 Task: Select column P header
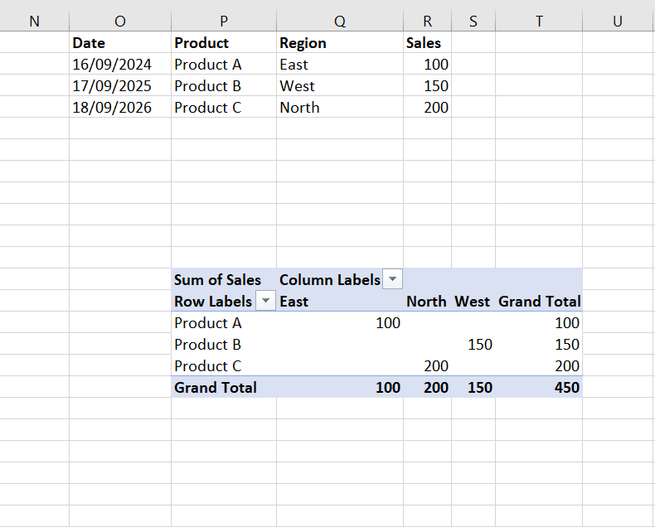pos(224,22)
